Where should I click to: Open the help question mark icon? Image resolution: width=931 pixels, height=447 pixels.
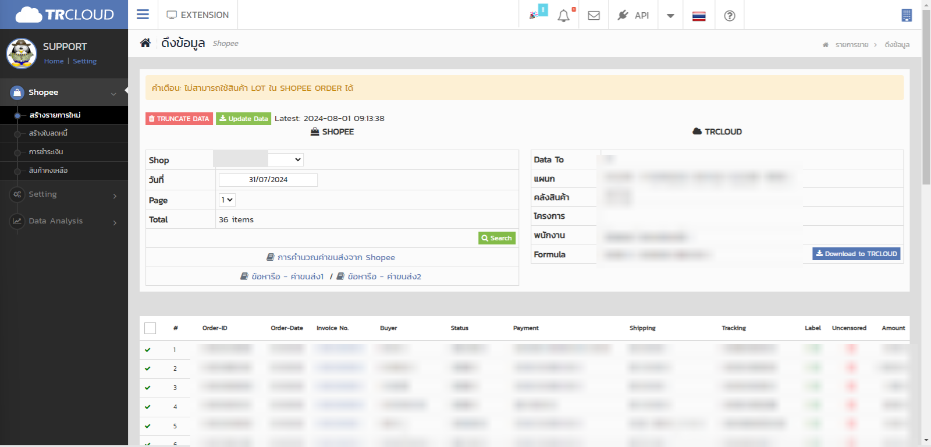tap(730, 16)
